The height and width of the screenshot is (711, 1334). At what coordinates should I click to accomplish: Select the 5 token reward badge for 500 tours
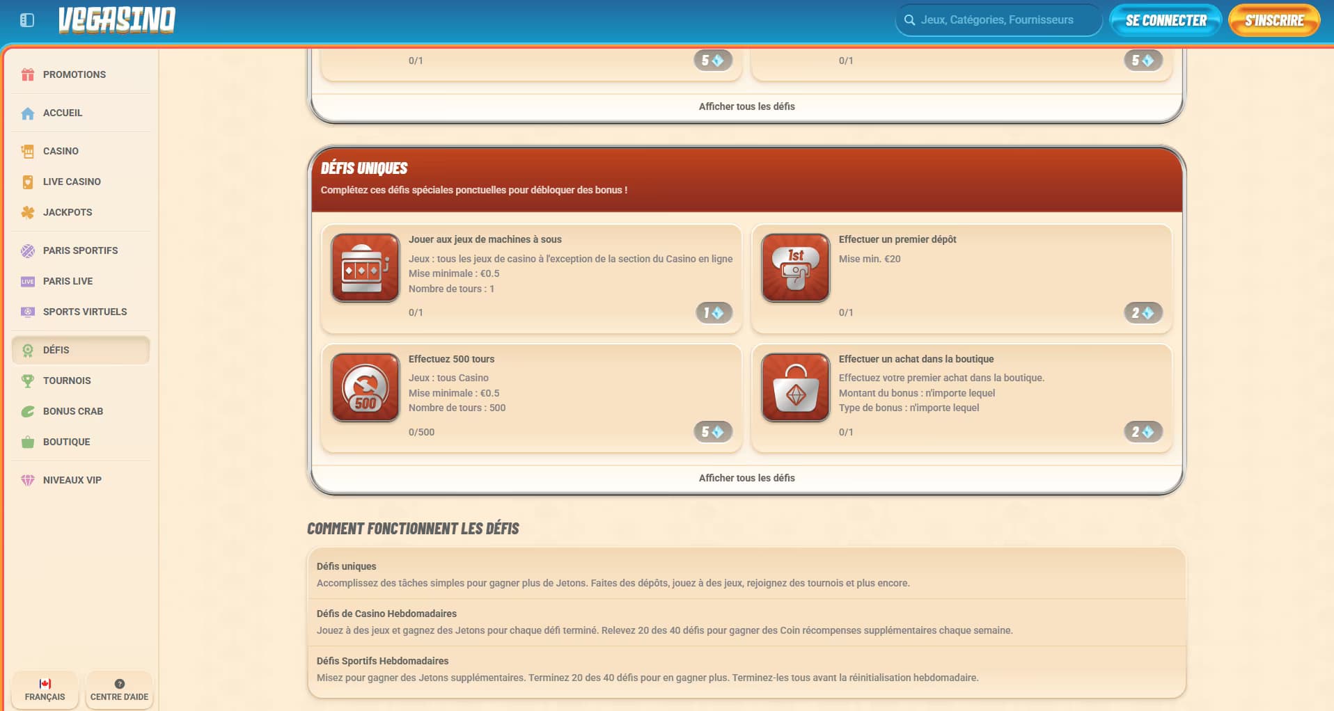click(x=712, y=432)
